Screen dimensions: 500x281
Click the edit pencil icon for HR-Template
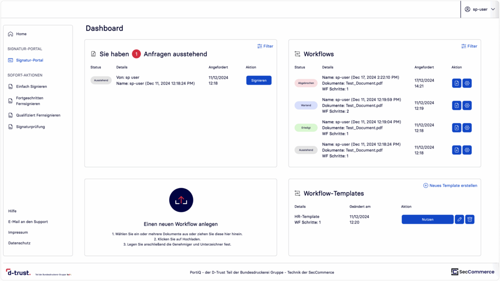coord(459,219)
